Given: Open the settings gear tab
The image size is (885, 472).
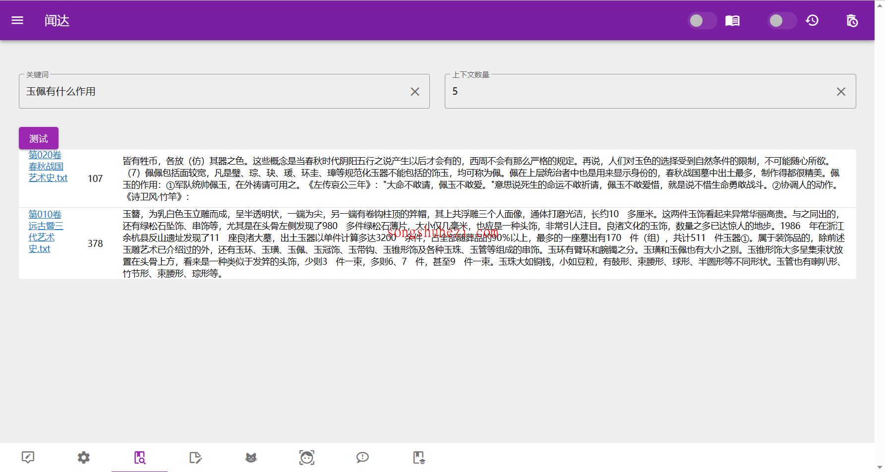Looking at the screenshot, I should pos(84,457).
